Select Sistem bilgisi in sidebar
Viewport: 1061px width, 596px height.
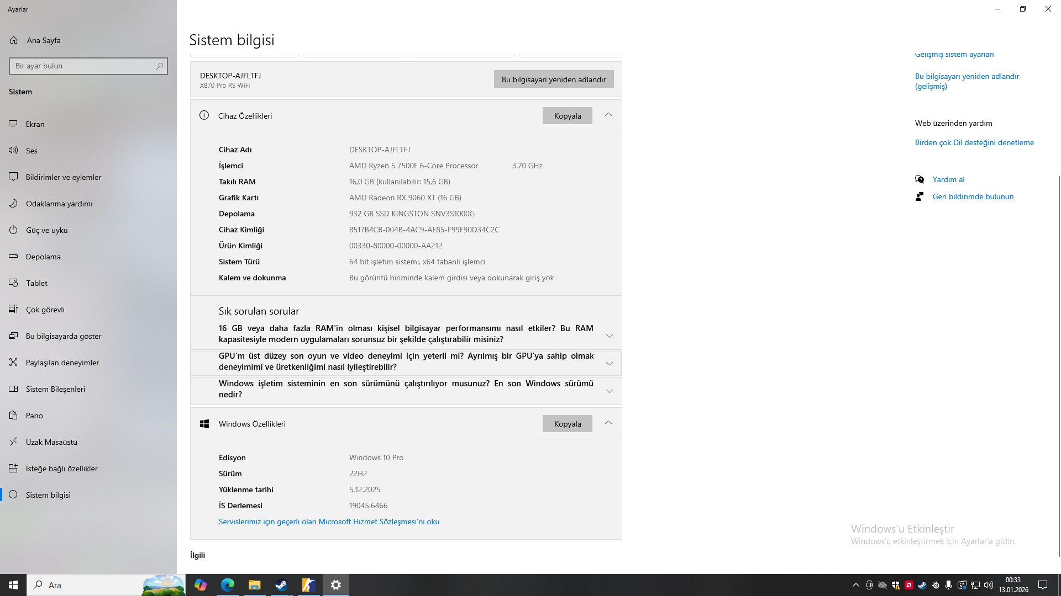(88, 495)
